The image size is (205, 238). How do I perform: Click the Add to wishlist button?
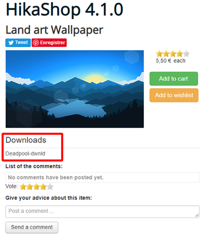tap(174, 95)
